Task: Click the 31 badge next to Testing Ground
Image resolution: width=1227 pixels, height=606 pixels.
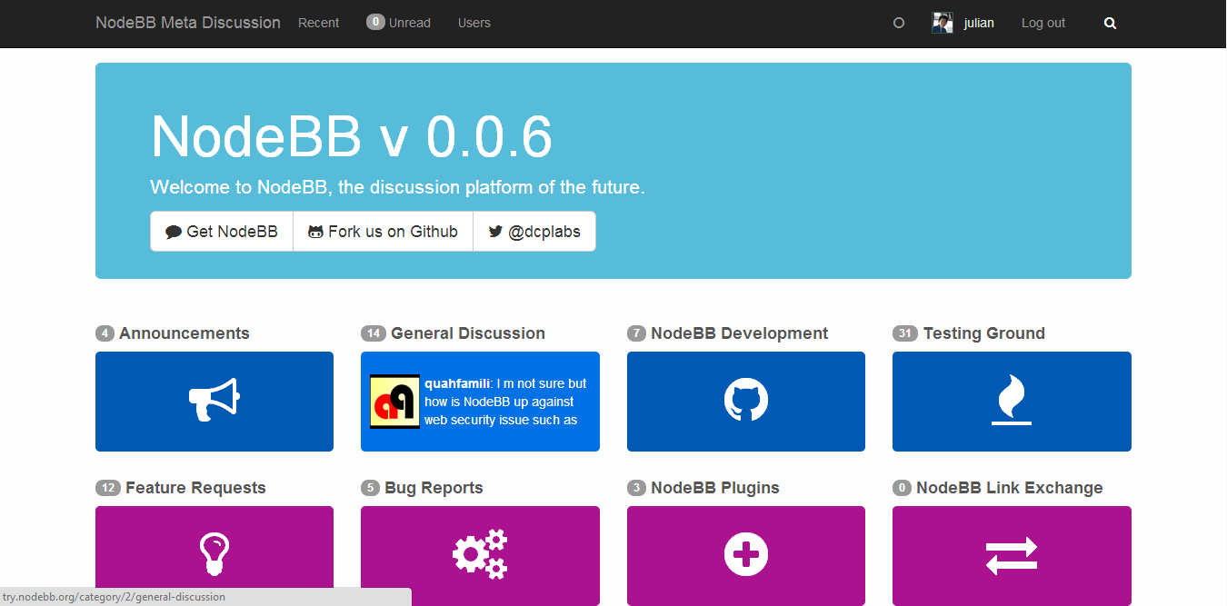Action: [905, 333]
